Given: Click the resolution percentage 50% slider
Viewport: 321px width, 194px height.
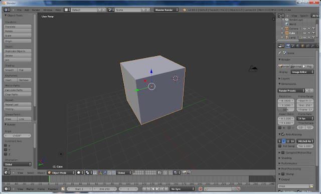Looking at the screenshot, I should (286, 109).
